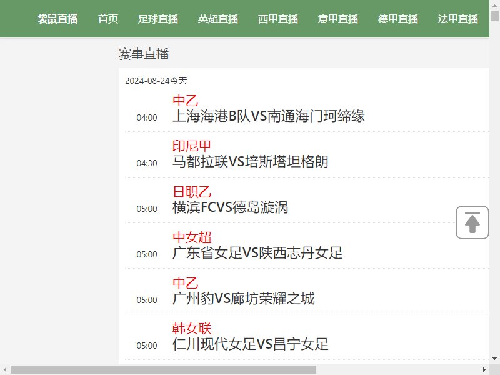Click the 05:00 time beside 横滨FC match

(x=147, y=209)
